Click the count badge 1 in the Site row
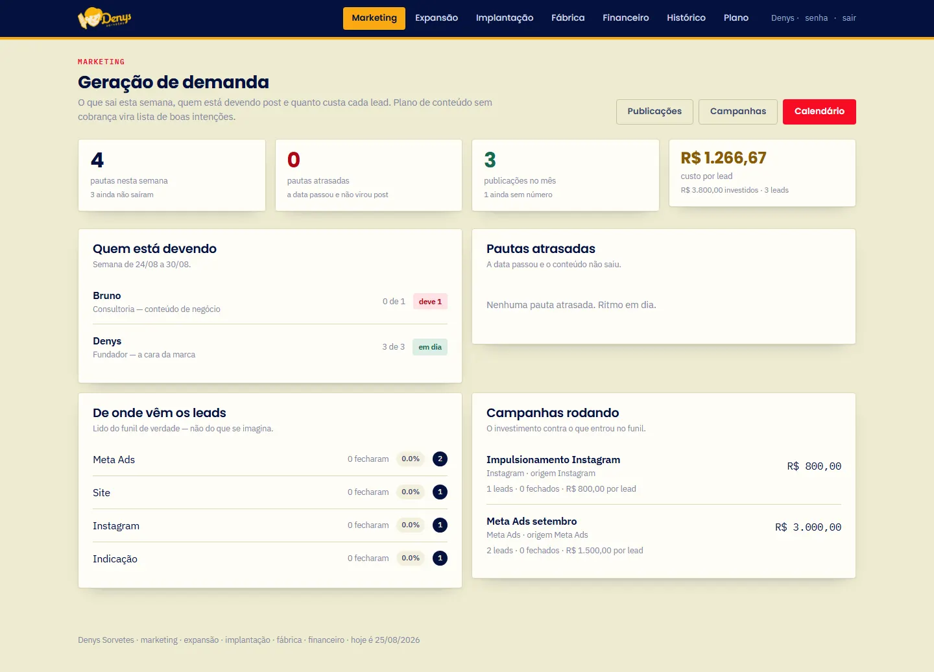 click(440, 492)
